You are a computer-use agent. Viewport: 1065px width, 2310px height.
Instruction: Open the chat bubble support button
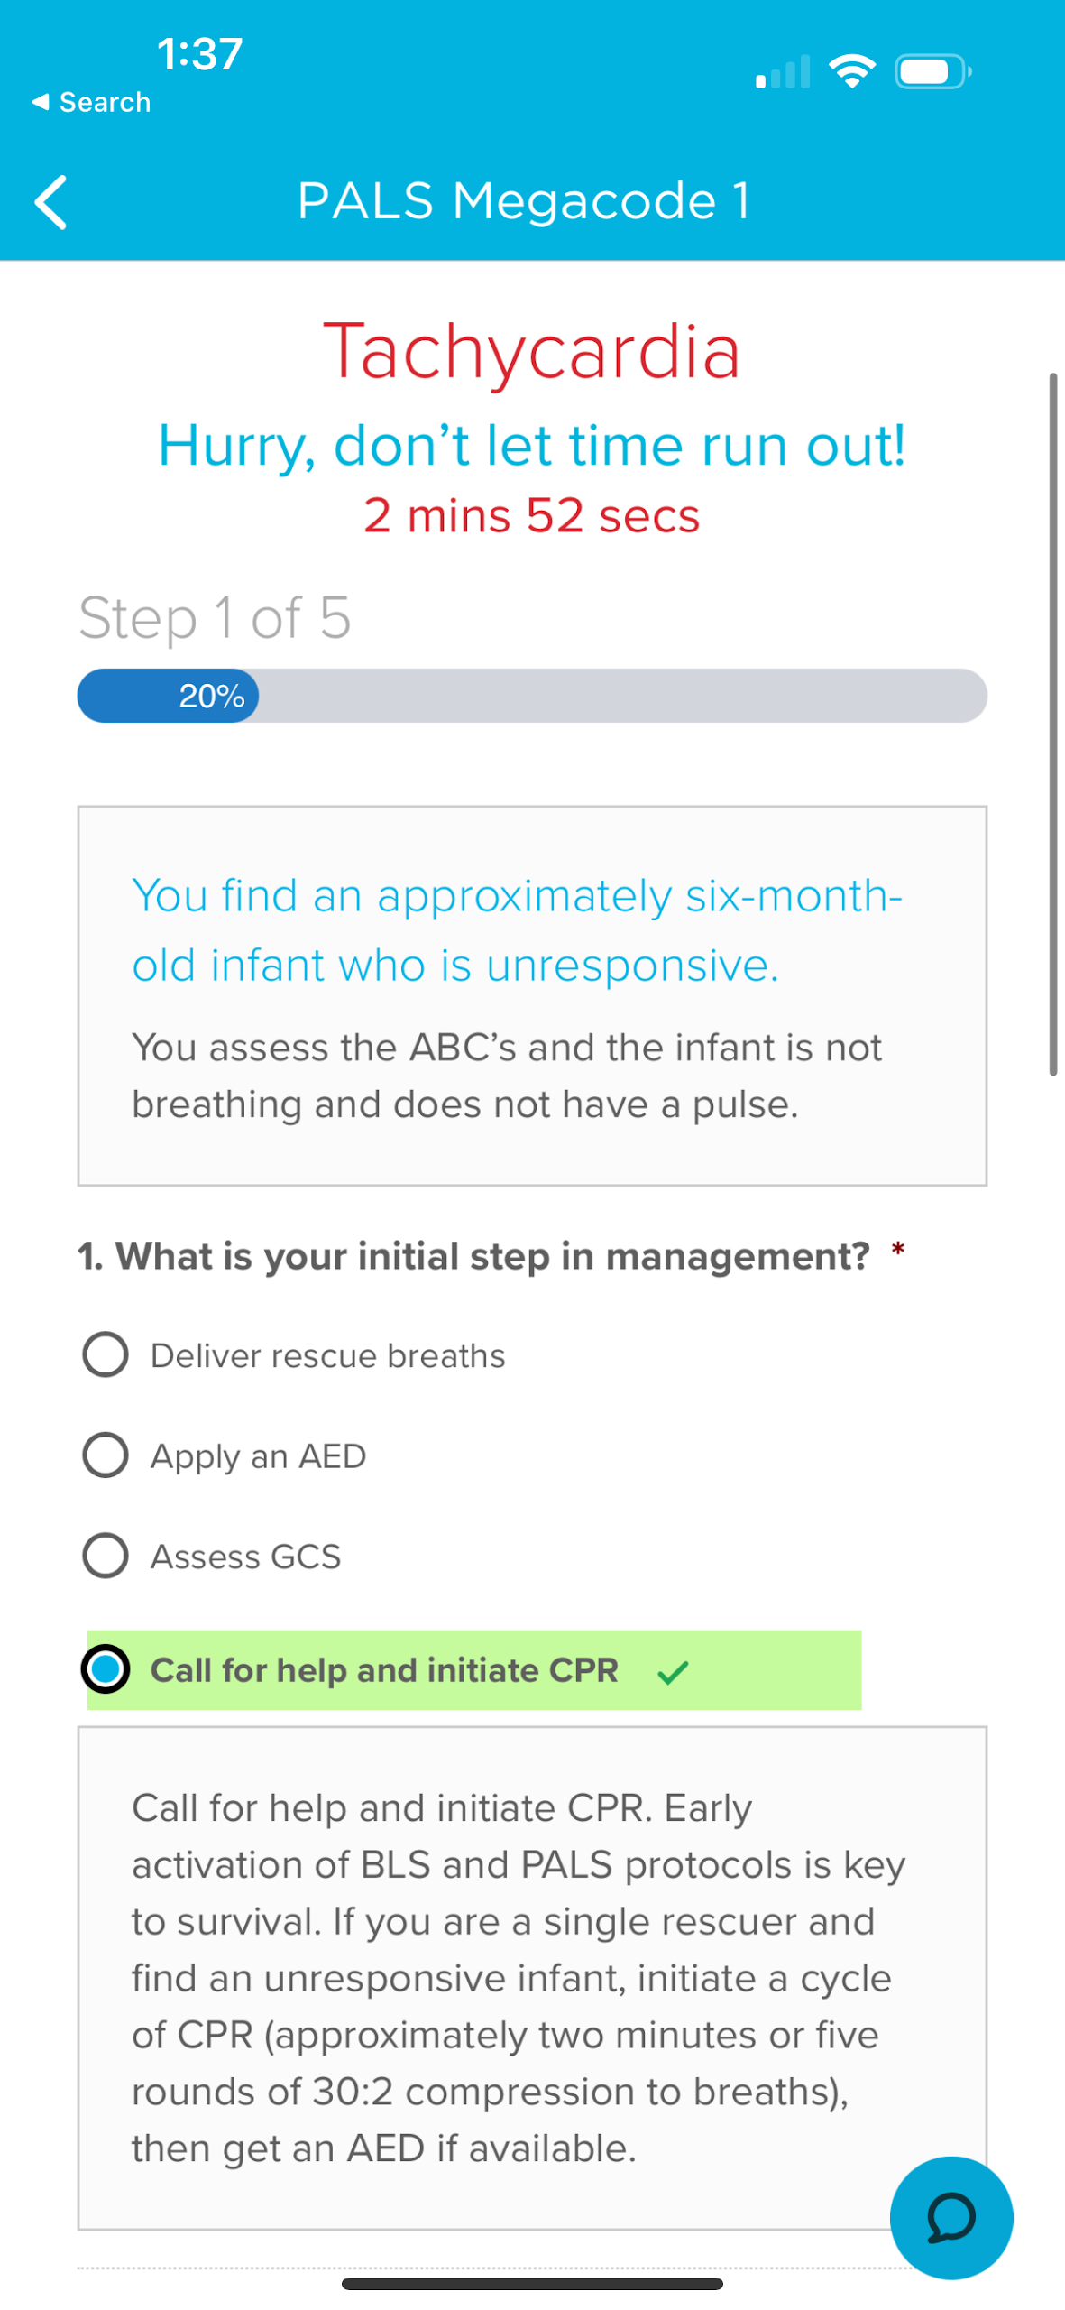tap(950, 2217)
